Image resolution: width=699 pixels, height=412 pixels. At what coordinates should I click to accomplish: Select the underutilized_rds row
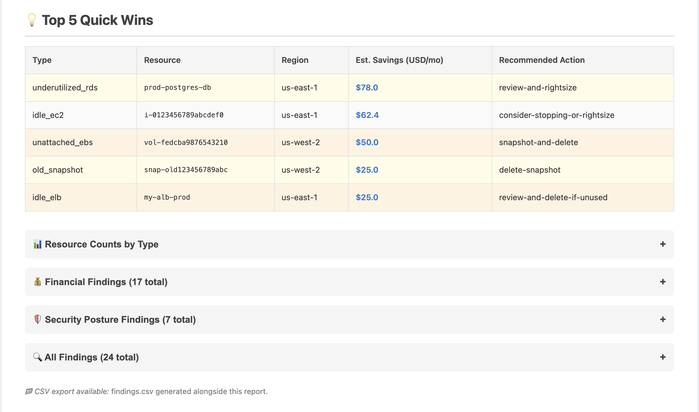pos(65,87)
